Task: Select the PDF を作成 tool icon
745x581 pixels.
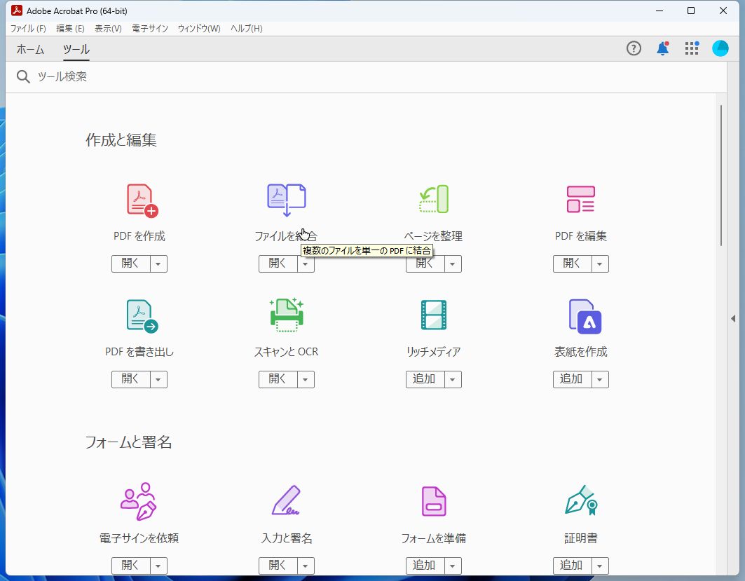Action: (x=139, y=198)
